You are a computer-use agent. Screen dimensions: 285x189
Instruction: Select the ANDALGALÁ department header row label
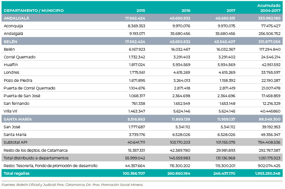[16, 18]
